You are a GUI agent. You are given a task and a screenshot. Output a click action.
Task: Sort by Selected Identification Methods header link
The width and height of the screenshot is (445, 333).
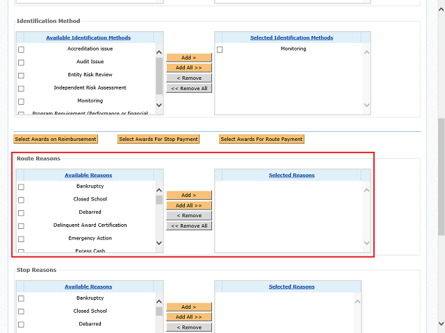coord(292,37)
